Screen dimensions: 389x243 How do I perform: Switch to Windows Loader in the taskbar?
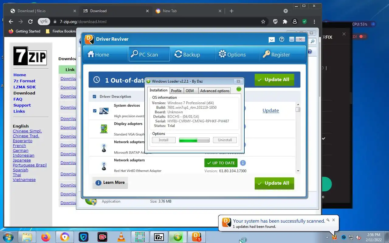[x=178, y=237]
